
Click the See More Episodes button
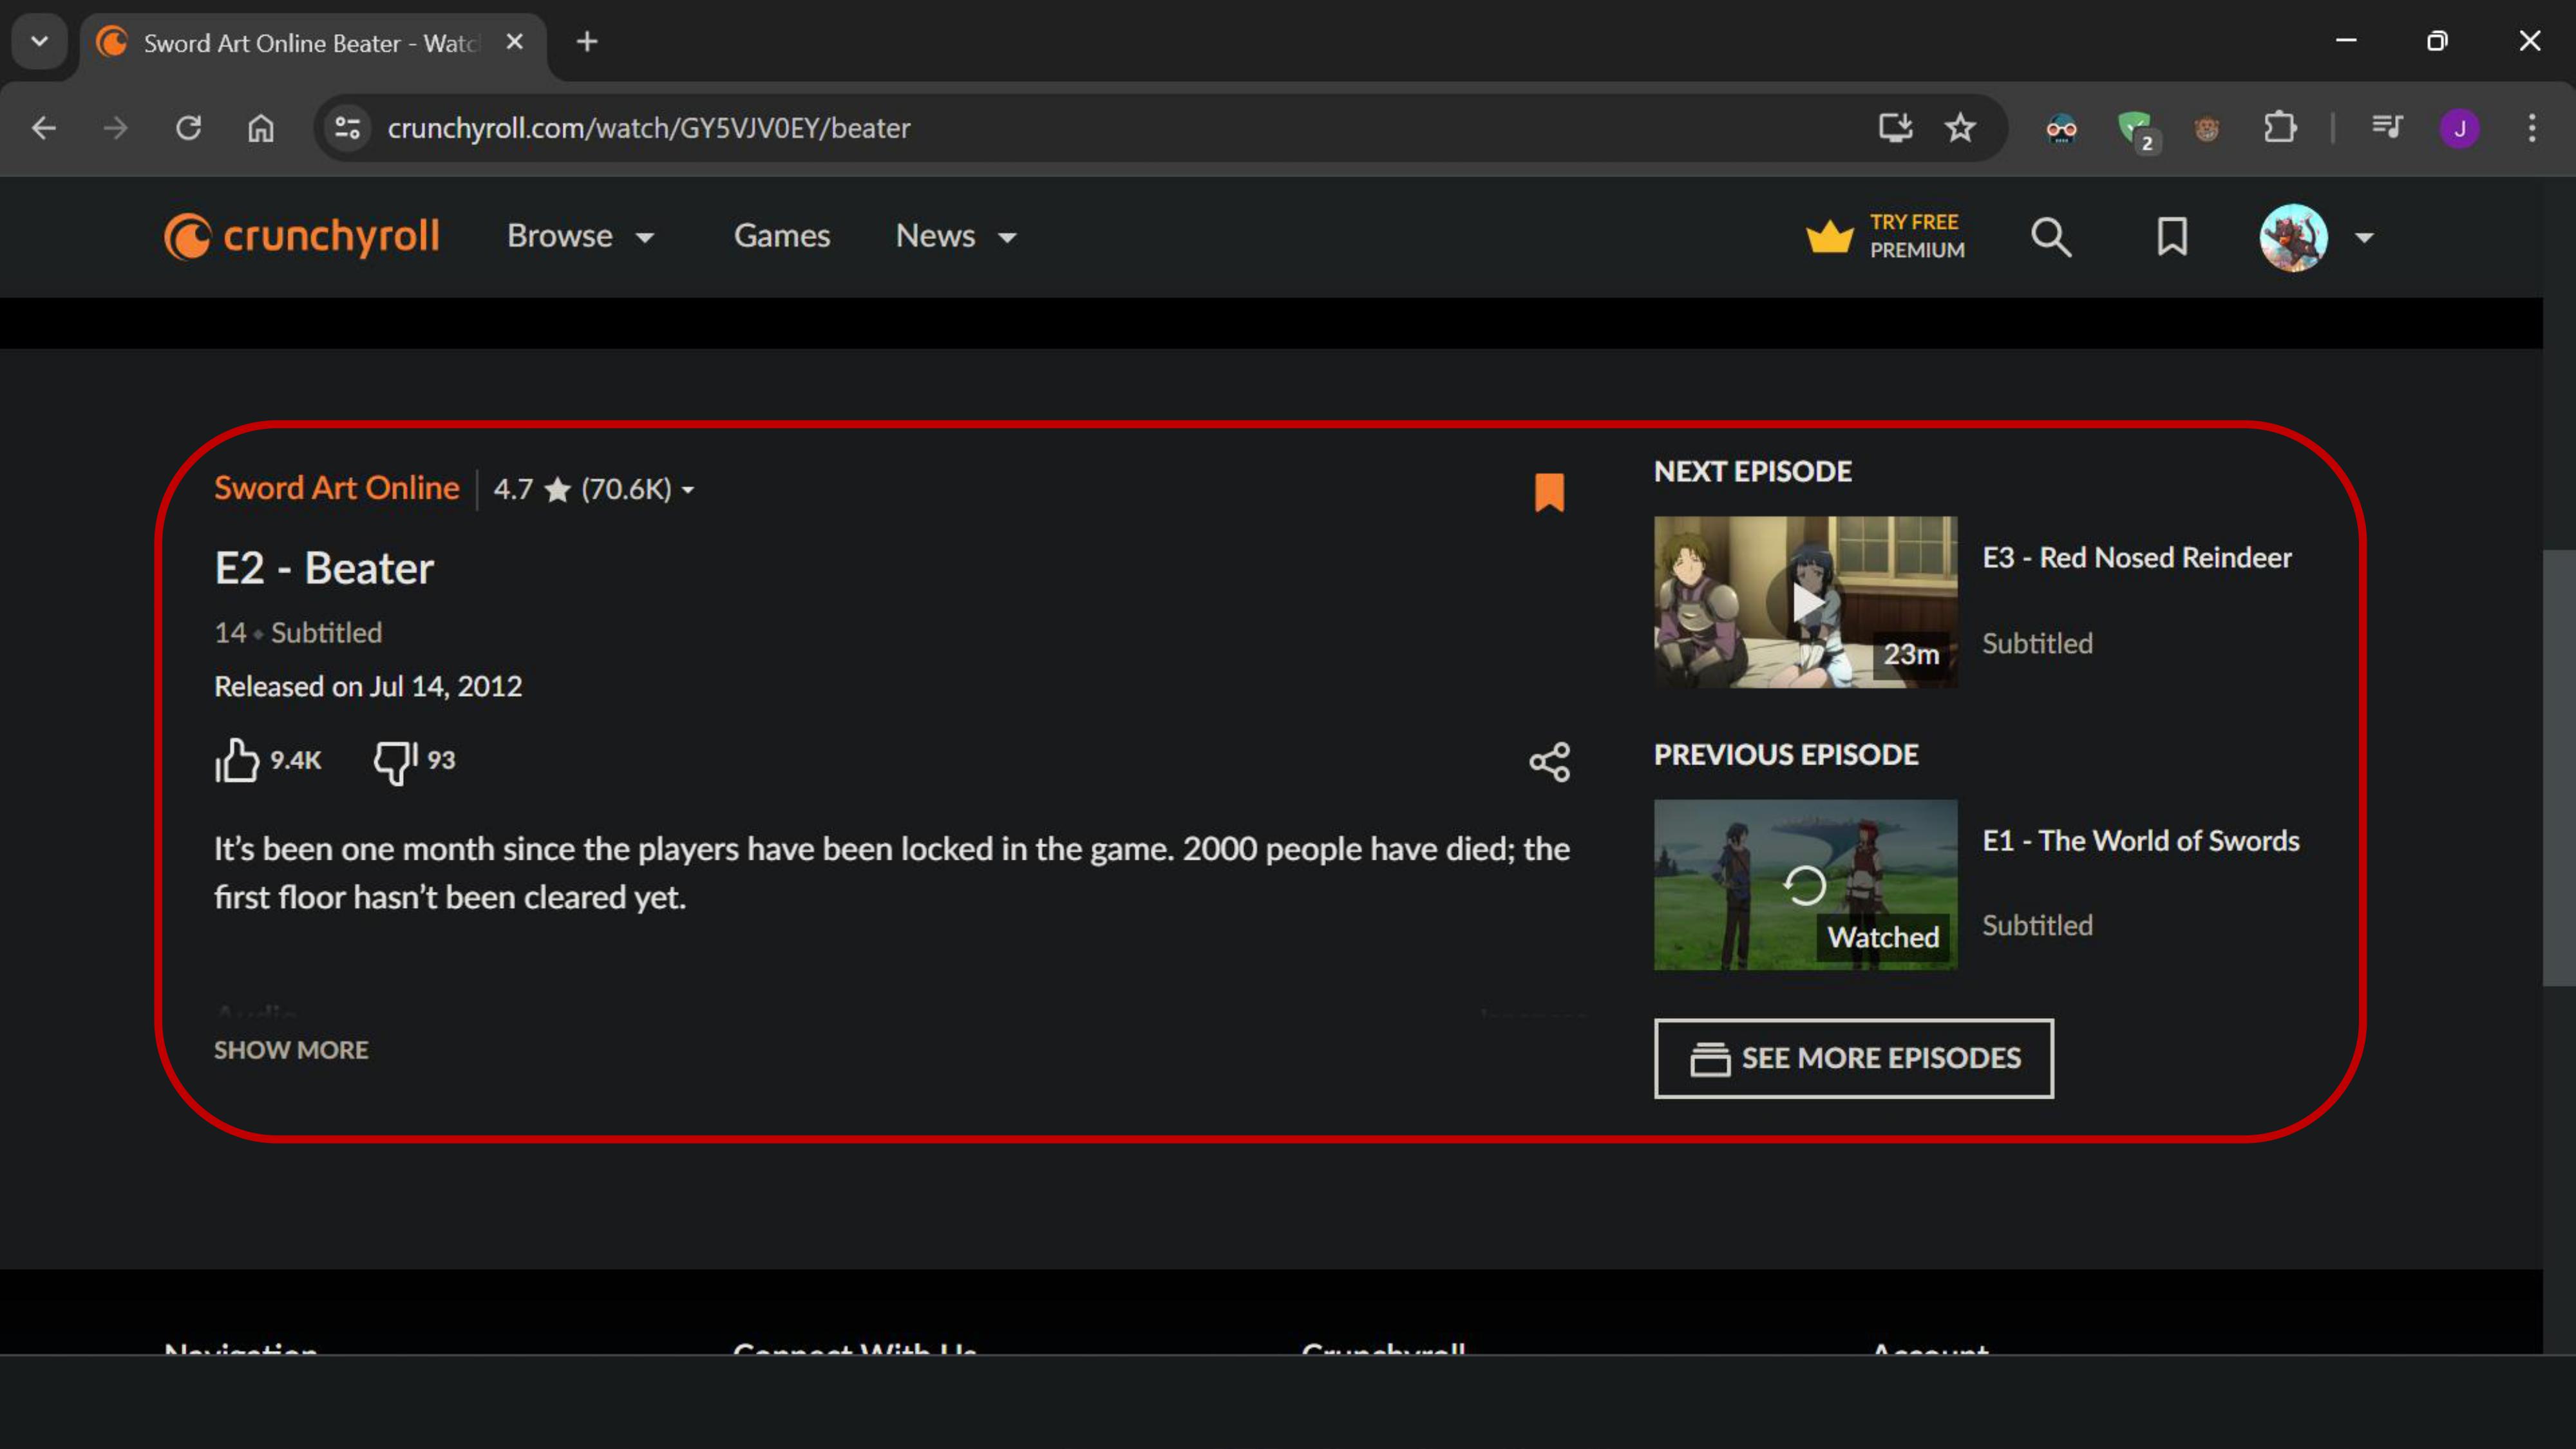(1853, 1058)
